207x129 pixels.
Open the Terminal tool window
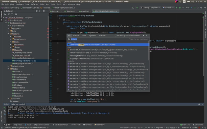(87, 125)
